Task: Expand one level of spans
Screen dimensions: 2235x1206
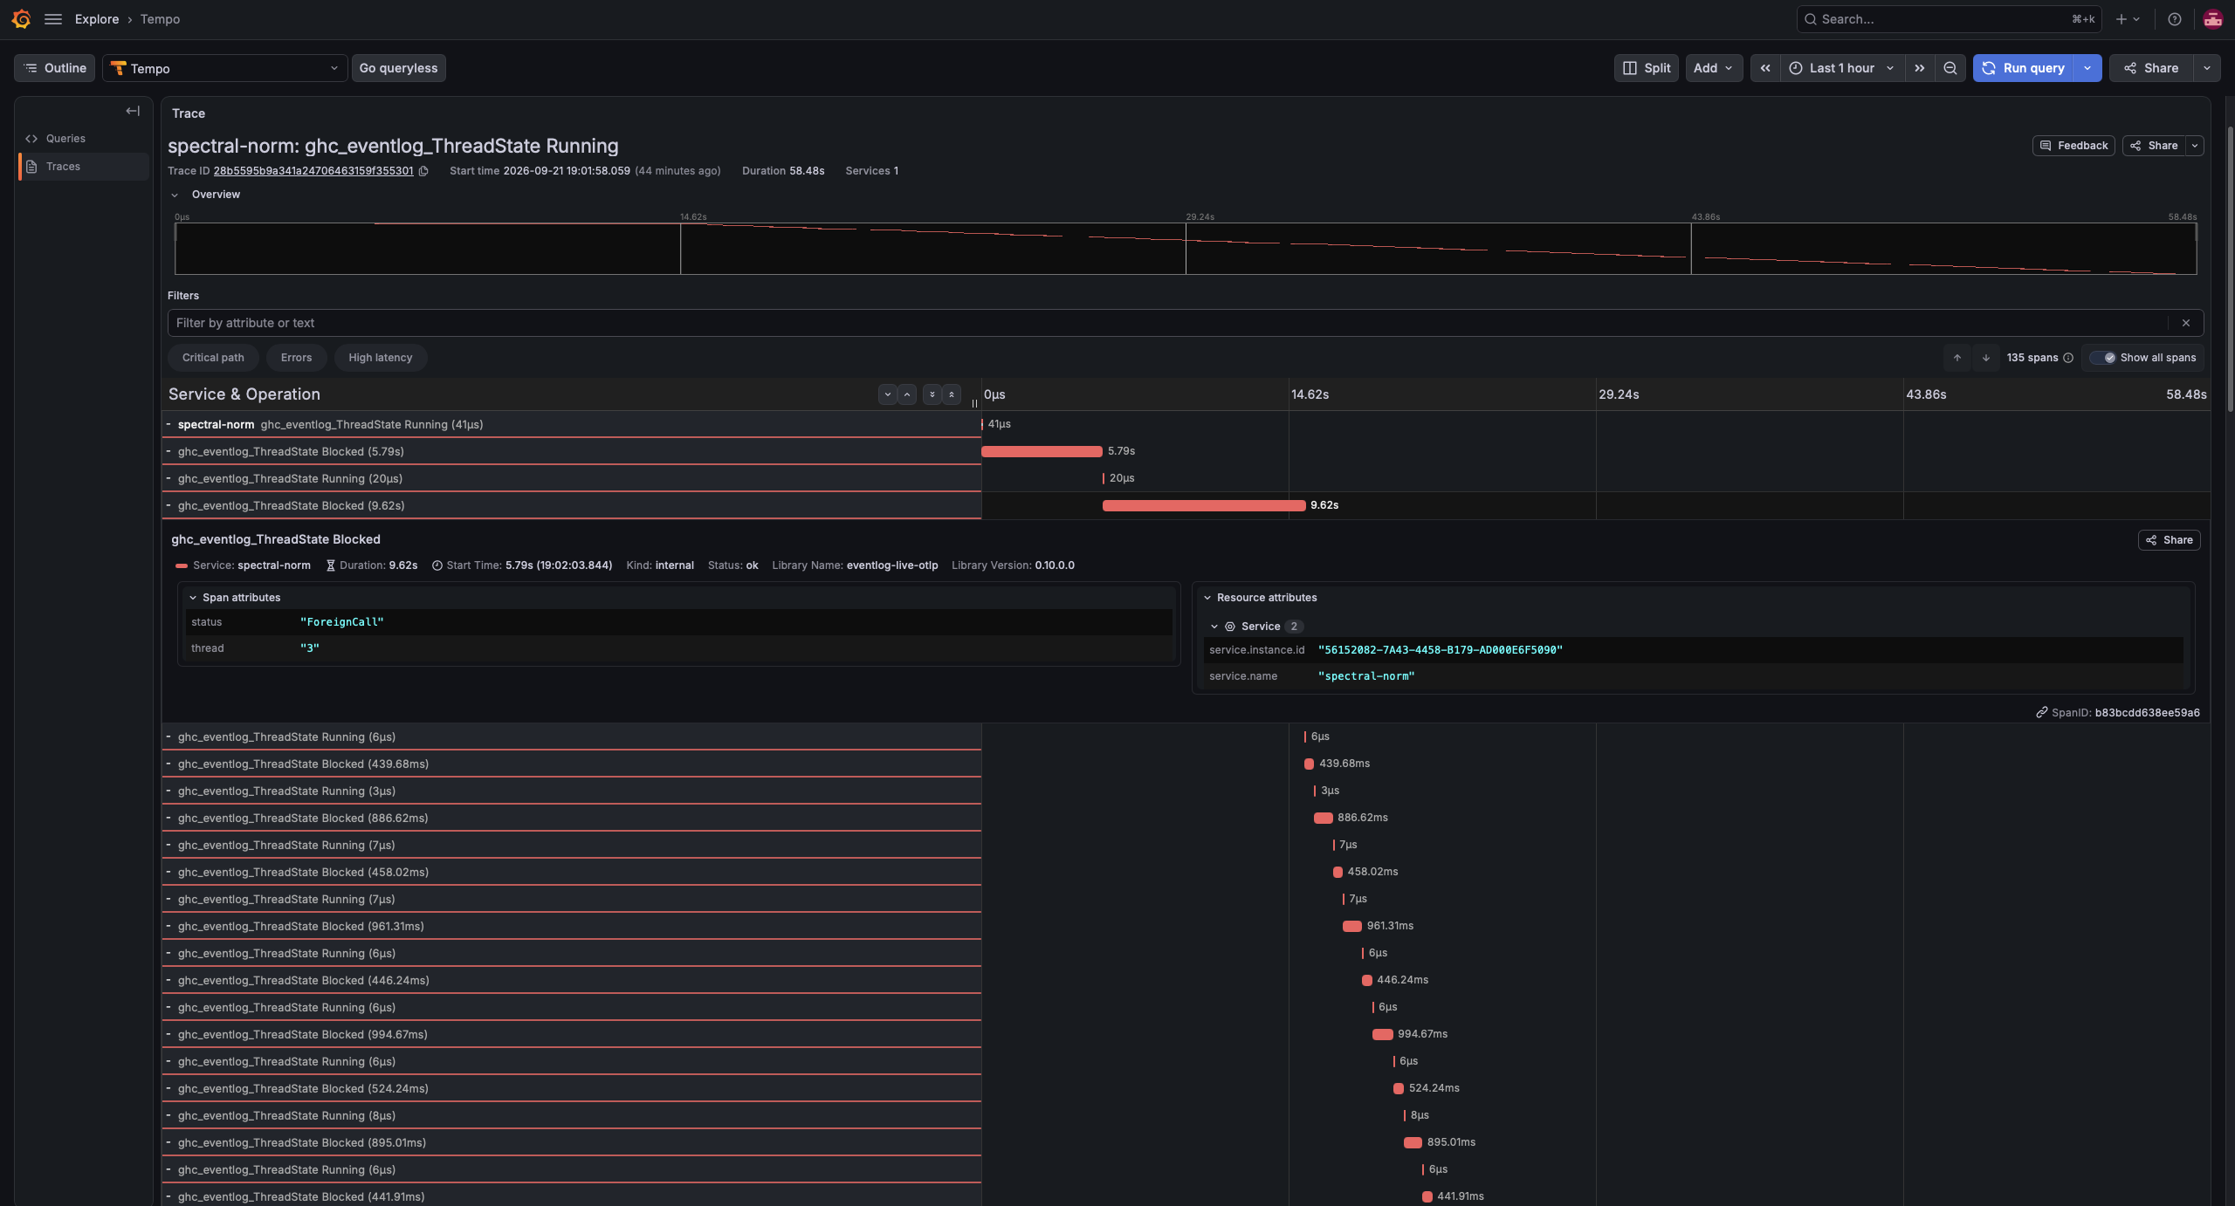Action: (887, 394)
